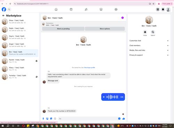Open the GIF picker icon

(55, 119)
